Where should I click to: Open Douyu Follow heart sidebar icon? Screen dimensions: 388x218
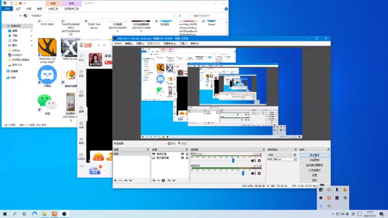coord(81,58)
